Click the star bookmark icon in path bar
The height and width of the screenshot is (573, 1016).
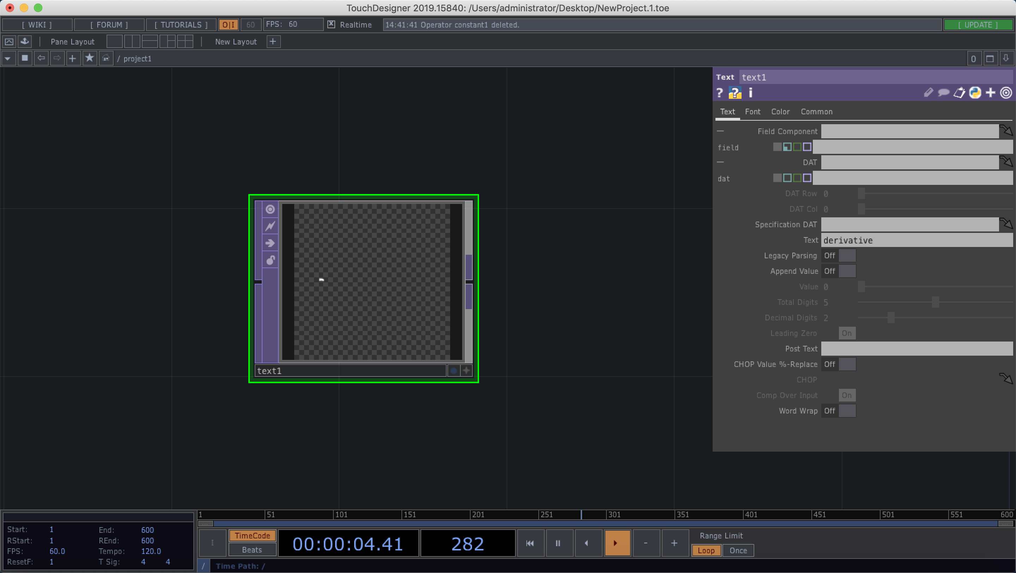(89, 58)
